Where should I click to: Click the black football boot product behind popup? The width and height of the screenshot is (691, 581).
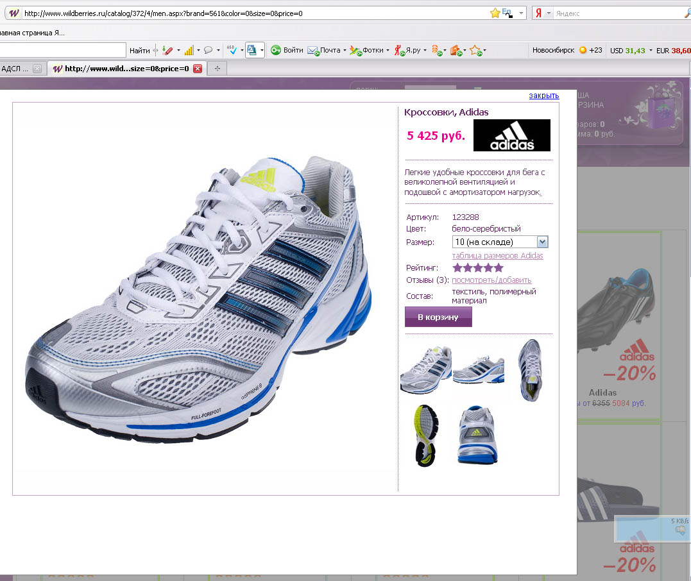click(x=616, y=310)
